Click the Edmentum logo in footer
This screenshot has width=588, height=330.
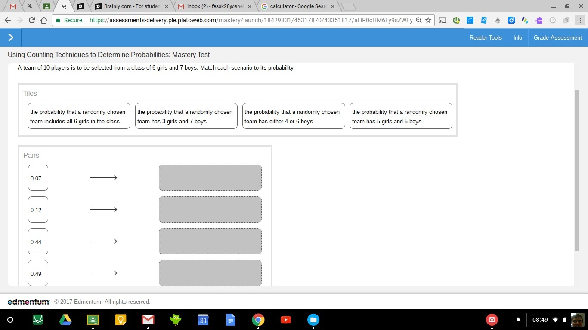[28, 302]
